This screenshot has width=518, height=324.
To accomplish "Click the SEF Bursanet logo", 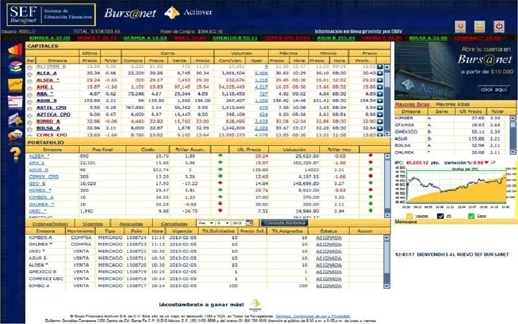I will coord(51,14).
